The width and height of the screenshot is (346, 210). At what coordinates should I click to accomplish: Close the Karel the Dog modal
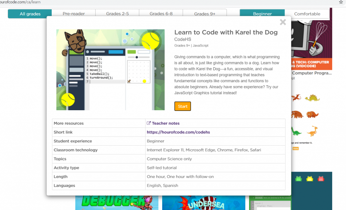(x=283, y=22)
